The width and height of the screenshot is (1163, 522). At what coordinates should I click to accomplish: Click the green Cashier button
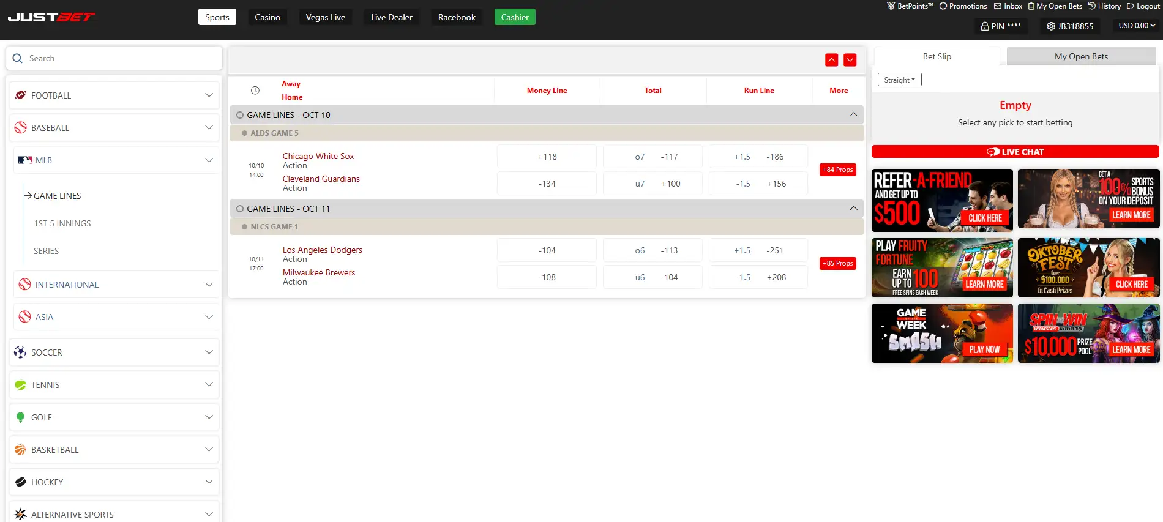515,17
